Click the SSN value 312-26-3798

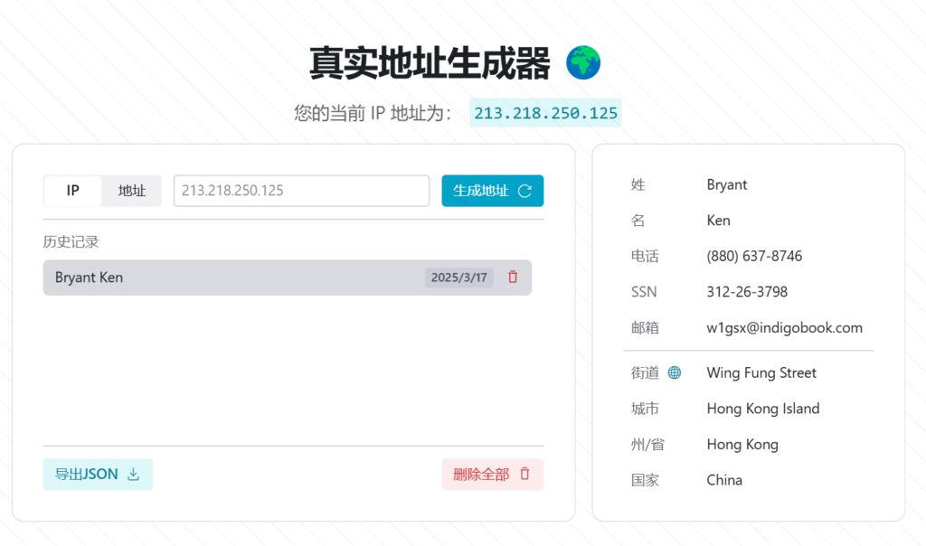tap(747, 291)
